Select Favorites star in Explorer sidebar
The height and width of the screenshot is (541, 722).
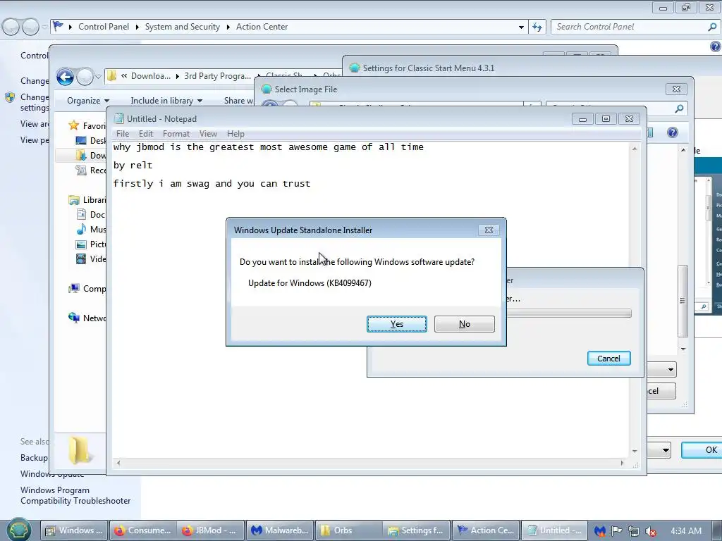(73, 125)
